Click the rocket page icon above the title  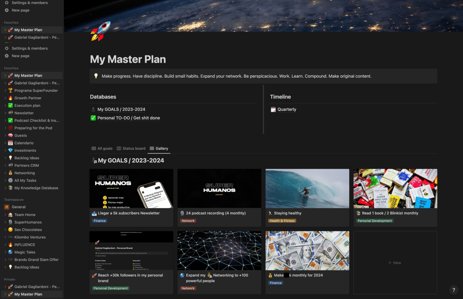[101, 31]
